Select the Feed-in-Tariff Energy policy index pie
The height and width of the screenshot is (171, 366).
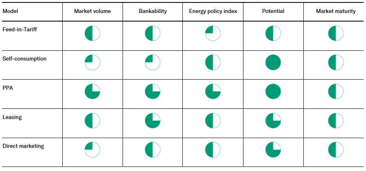(213, 33)
